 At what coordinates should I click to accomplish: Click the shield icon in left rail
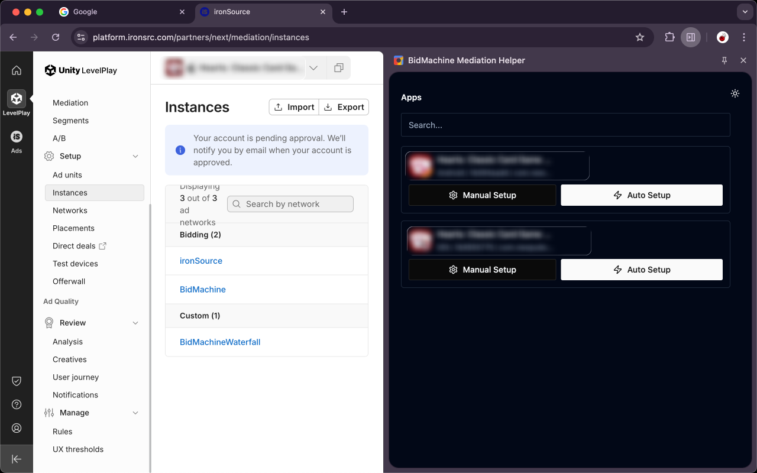17,381
